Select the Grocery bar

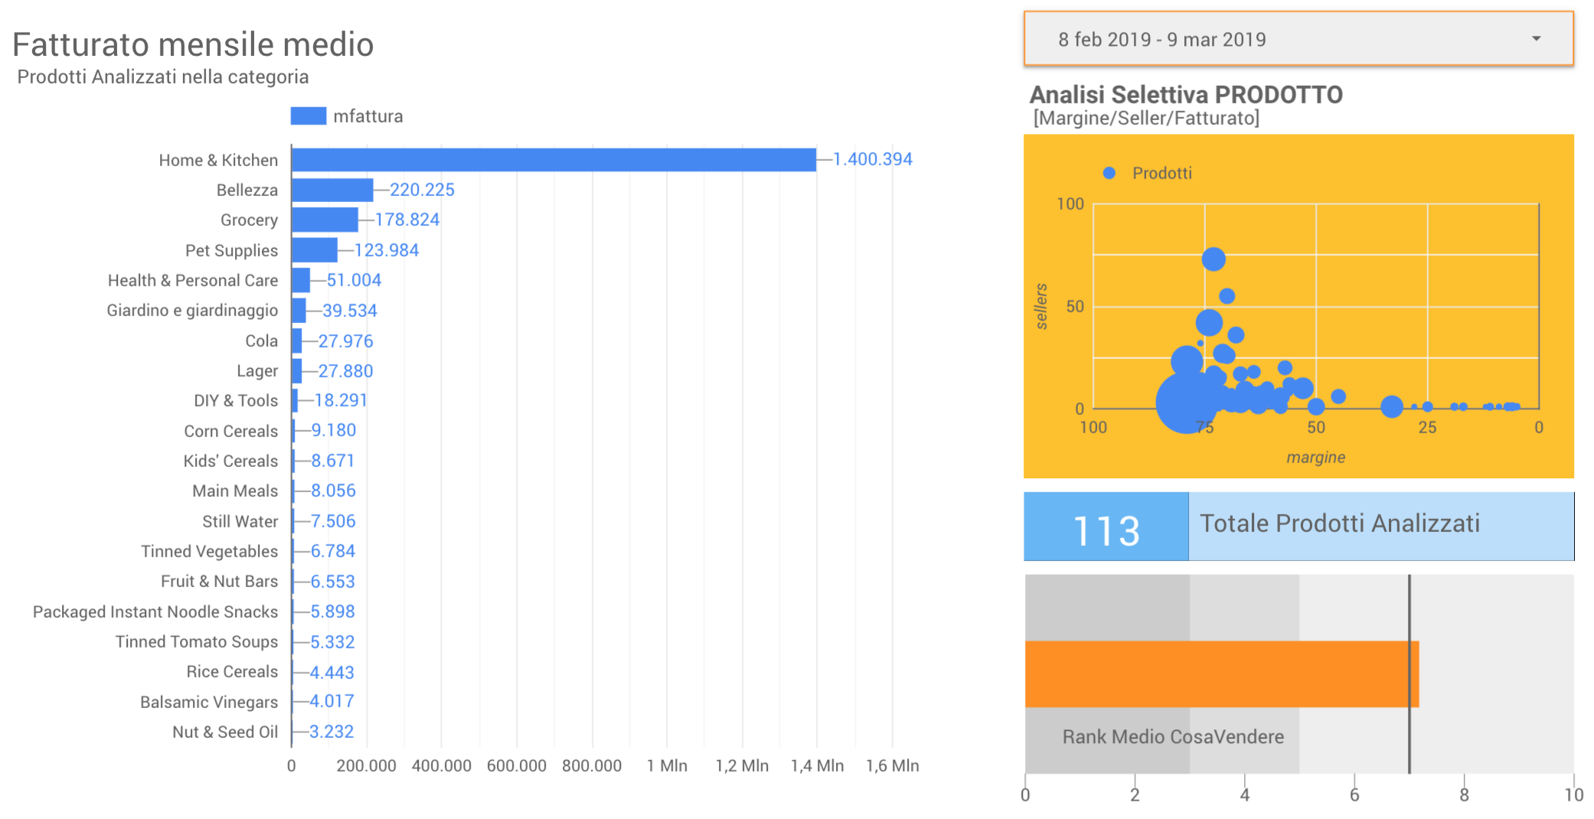tap(325, 220)
